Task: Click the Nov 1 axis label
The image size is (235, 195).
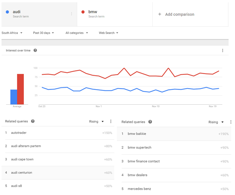Action: pyautogui.click(x=98, y=106)
